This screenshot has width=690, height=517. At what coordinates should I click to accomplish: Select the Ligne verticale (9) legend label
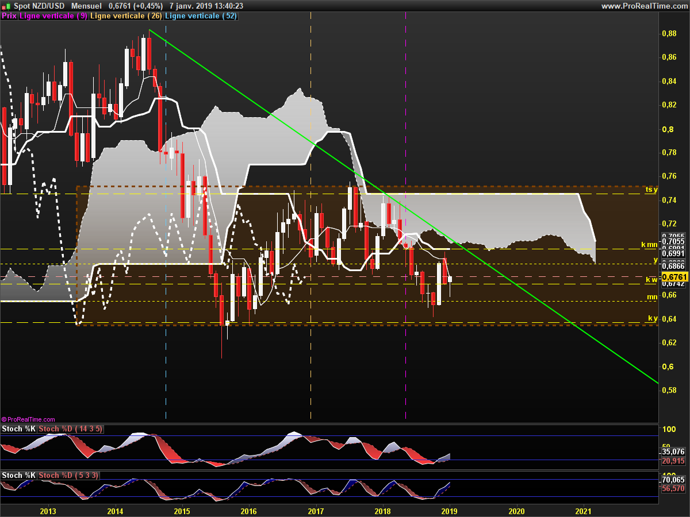click(53, 16)
